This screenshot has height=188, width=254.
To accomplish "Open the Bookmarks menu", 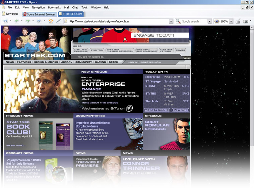I will 54,7.
